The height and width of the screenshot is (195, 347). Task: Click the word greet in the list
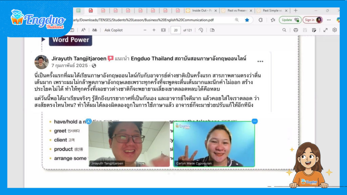60,131
